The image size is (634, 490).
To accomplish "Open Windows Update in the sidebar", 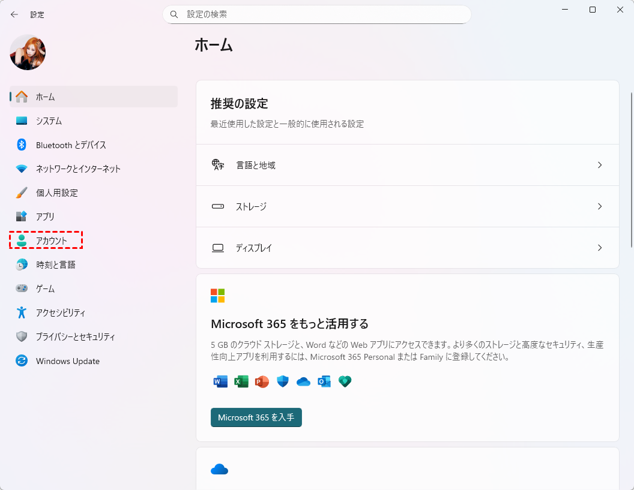I will [x=67, y=361].
